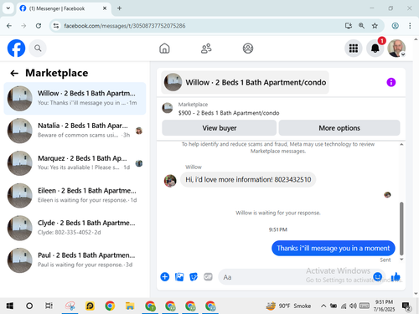This screenshot has width=419, height=314.
Task: Open the $900 Marketplace listing
Action: click(x=229, y=113)
